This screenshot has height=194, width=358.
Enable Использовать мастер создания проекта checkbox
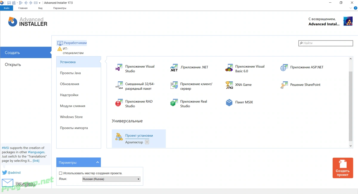[x=61, y=173]
